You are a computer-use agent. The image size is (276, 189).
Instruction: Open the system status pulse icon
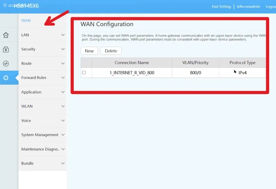point(6,63)
